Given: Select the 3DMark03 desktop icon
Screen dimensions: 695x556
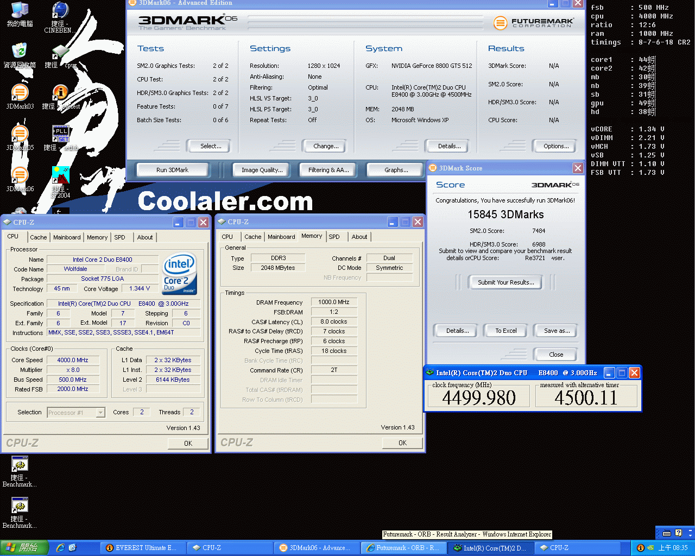Looking at the screenshot, I should (x=20, y=97).
